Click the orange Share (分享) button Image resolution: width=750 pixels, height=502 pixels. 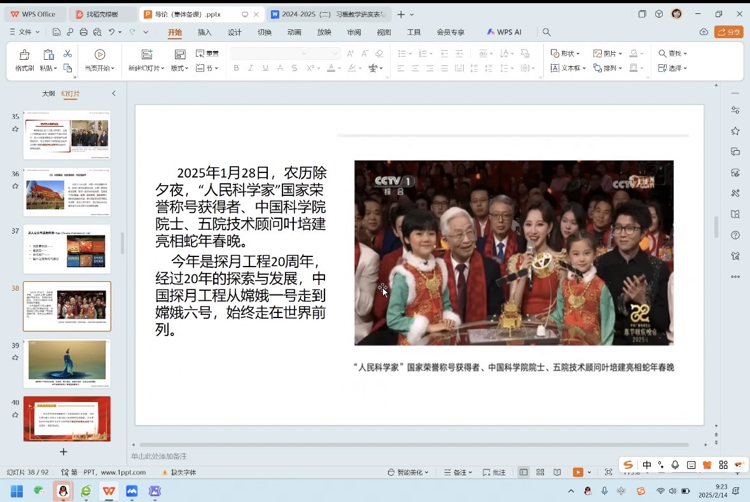[729, 32]
